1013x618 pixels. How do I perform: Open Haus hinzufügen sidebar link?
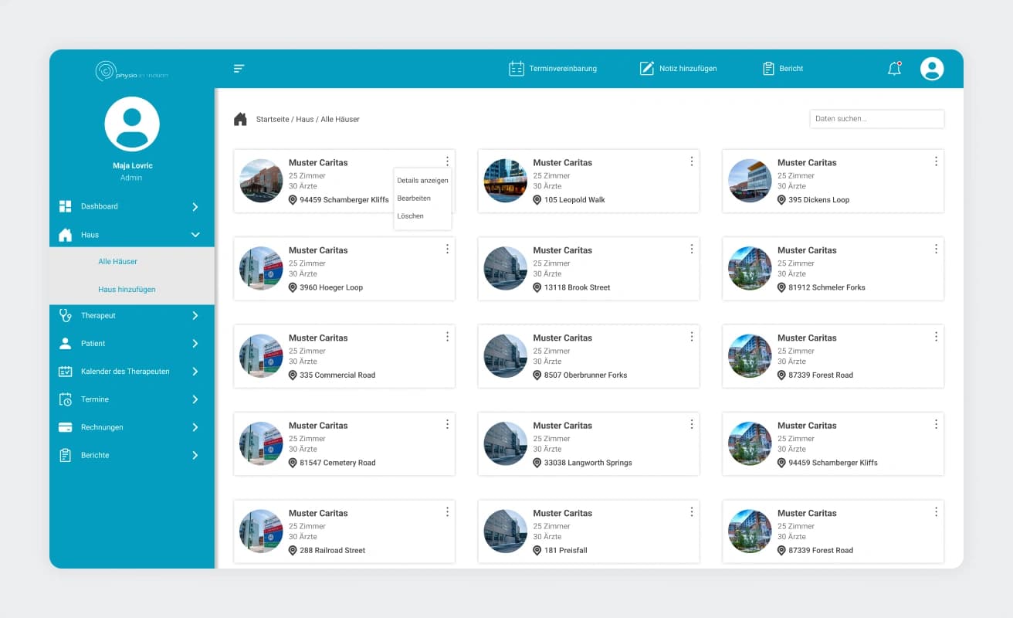tap(127, 290)
